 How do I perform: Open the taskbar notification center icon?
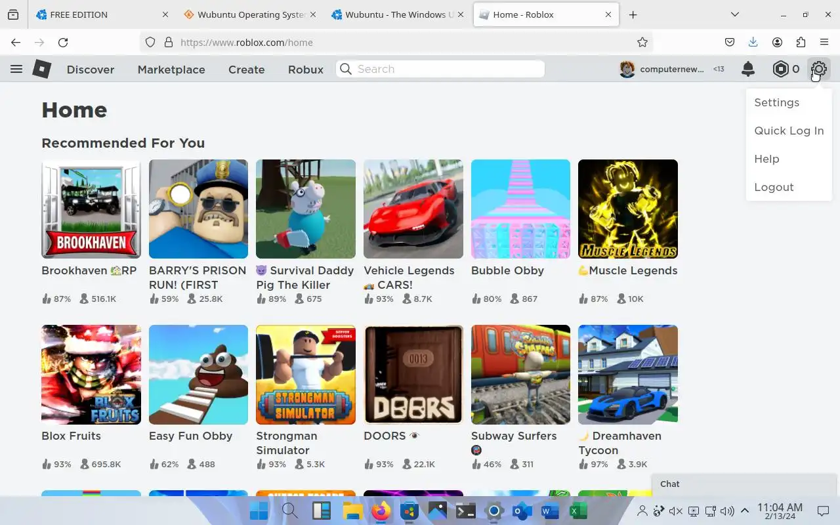point(823,511)
